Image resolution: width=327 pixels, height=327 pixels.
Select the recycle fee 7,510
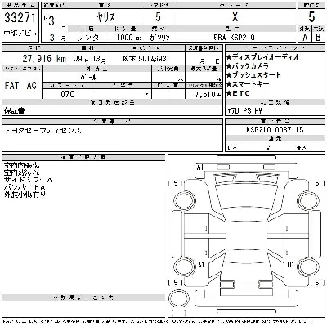click(208, 94)
